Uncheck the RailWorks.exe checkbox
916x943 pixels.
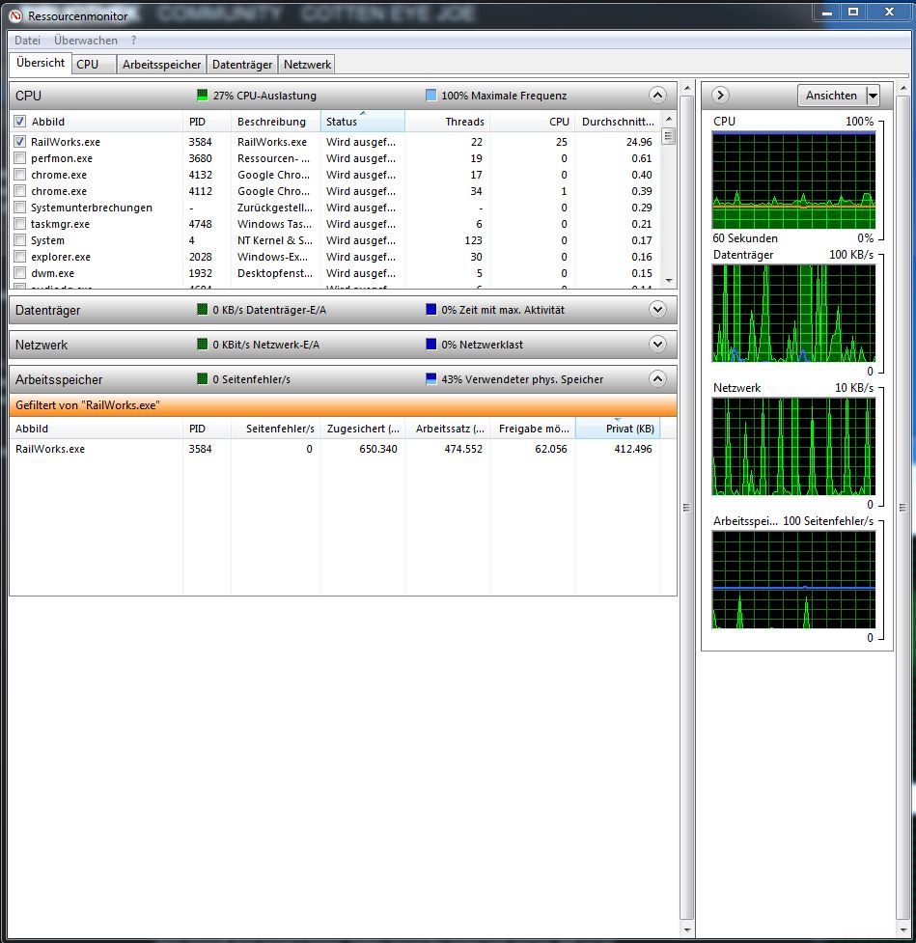tap(20, 142)
